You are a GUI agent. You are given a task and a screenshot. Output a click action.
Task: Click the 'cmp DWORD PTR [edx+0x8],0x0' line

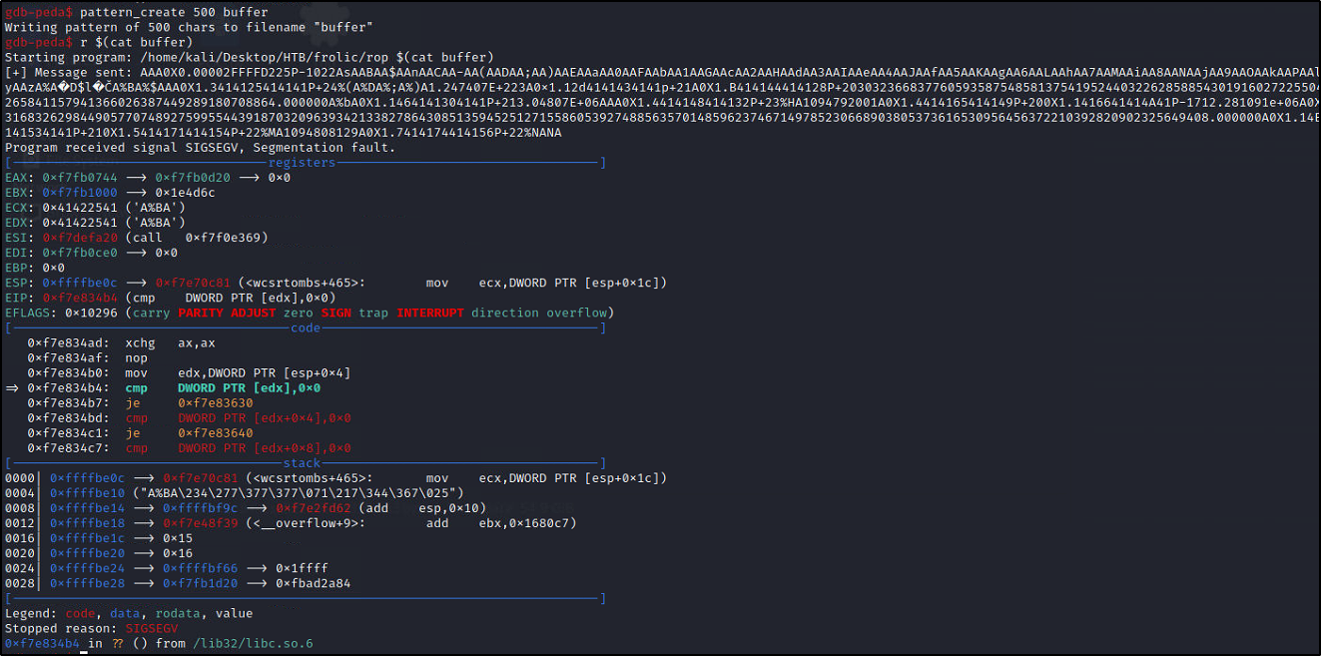coord(188,446)
